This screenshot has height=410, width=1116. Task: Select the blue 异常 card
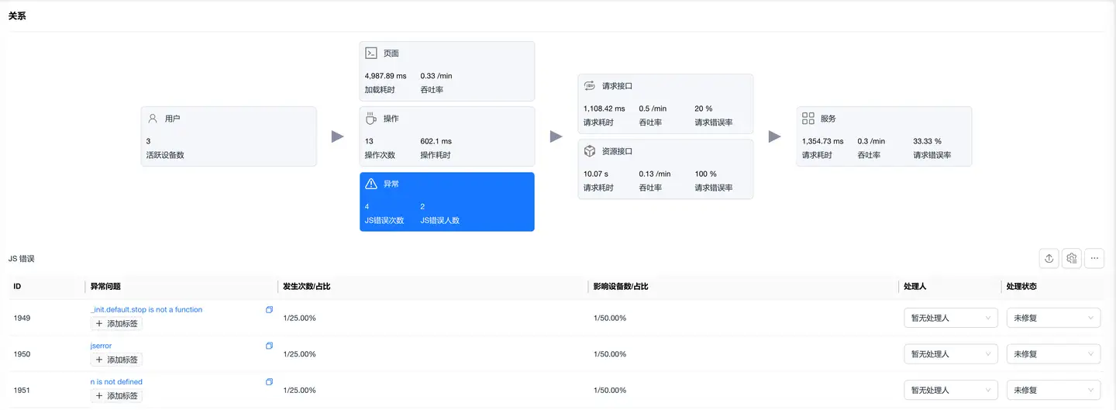pos(446,202)
